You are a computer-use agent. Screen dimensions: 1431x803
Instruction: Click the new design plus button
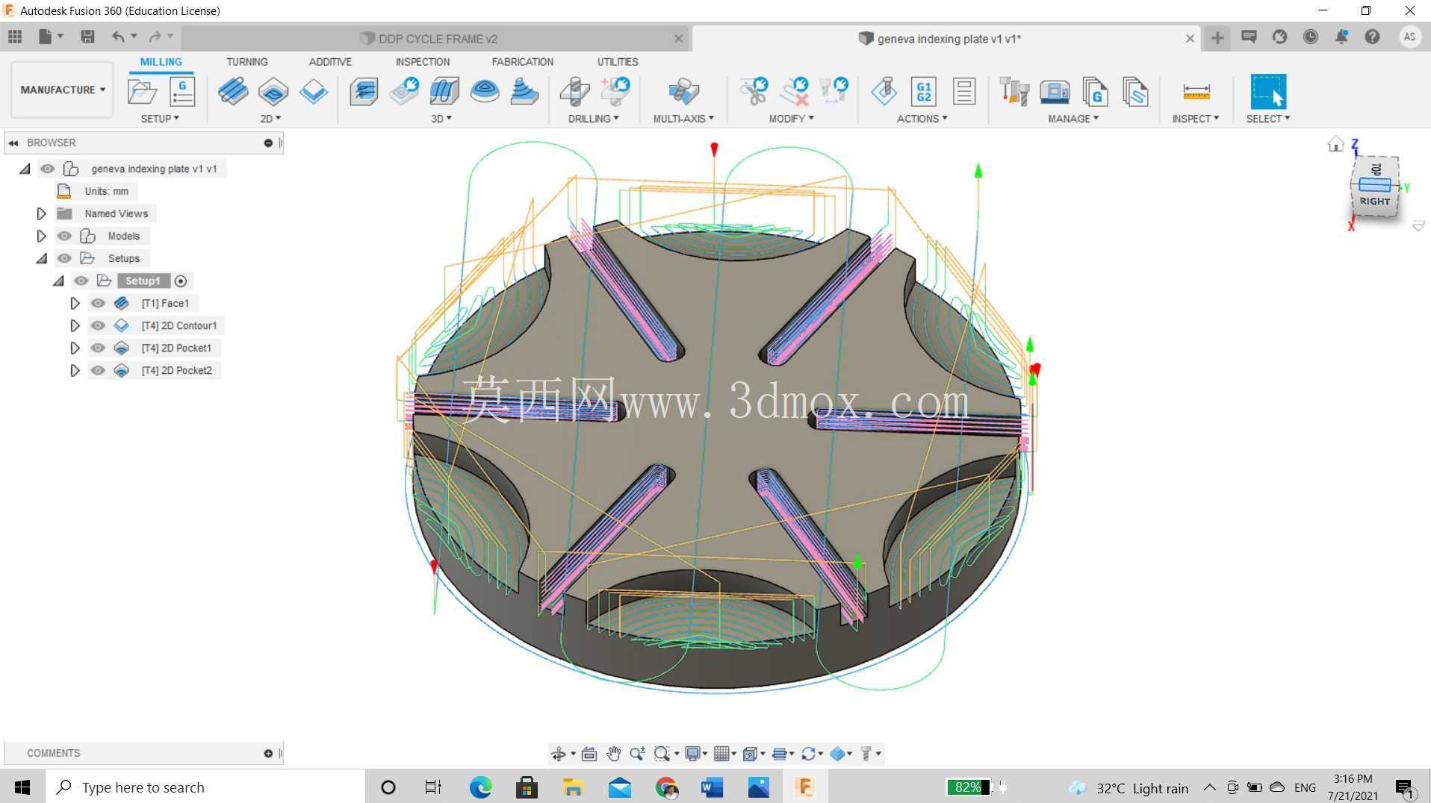1217,38
